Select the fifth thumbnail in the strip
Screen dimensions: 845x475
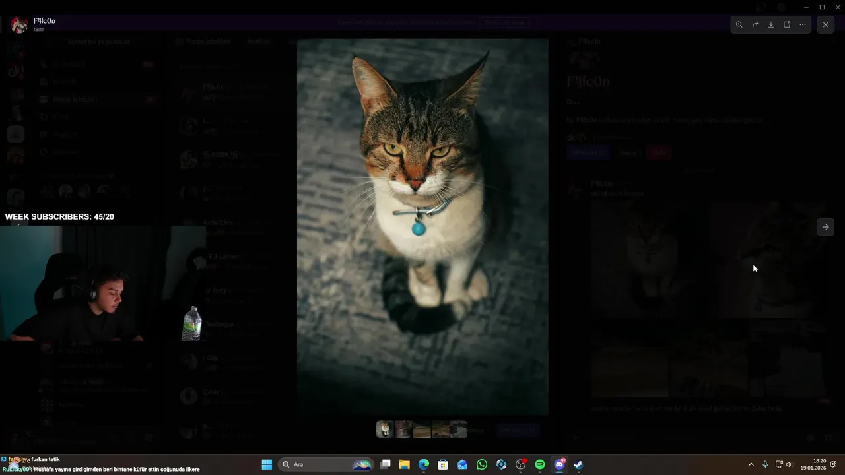click(459, 429)
